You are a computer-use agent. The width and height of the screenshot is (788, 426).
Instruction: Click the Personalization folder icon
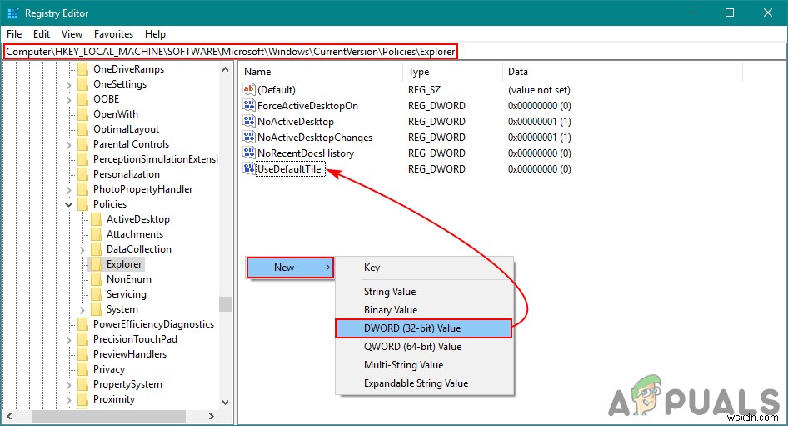click(83, 174)
